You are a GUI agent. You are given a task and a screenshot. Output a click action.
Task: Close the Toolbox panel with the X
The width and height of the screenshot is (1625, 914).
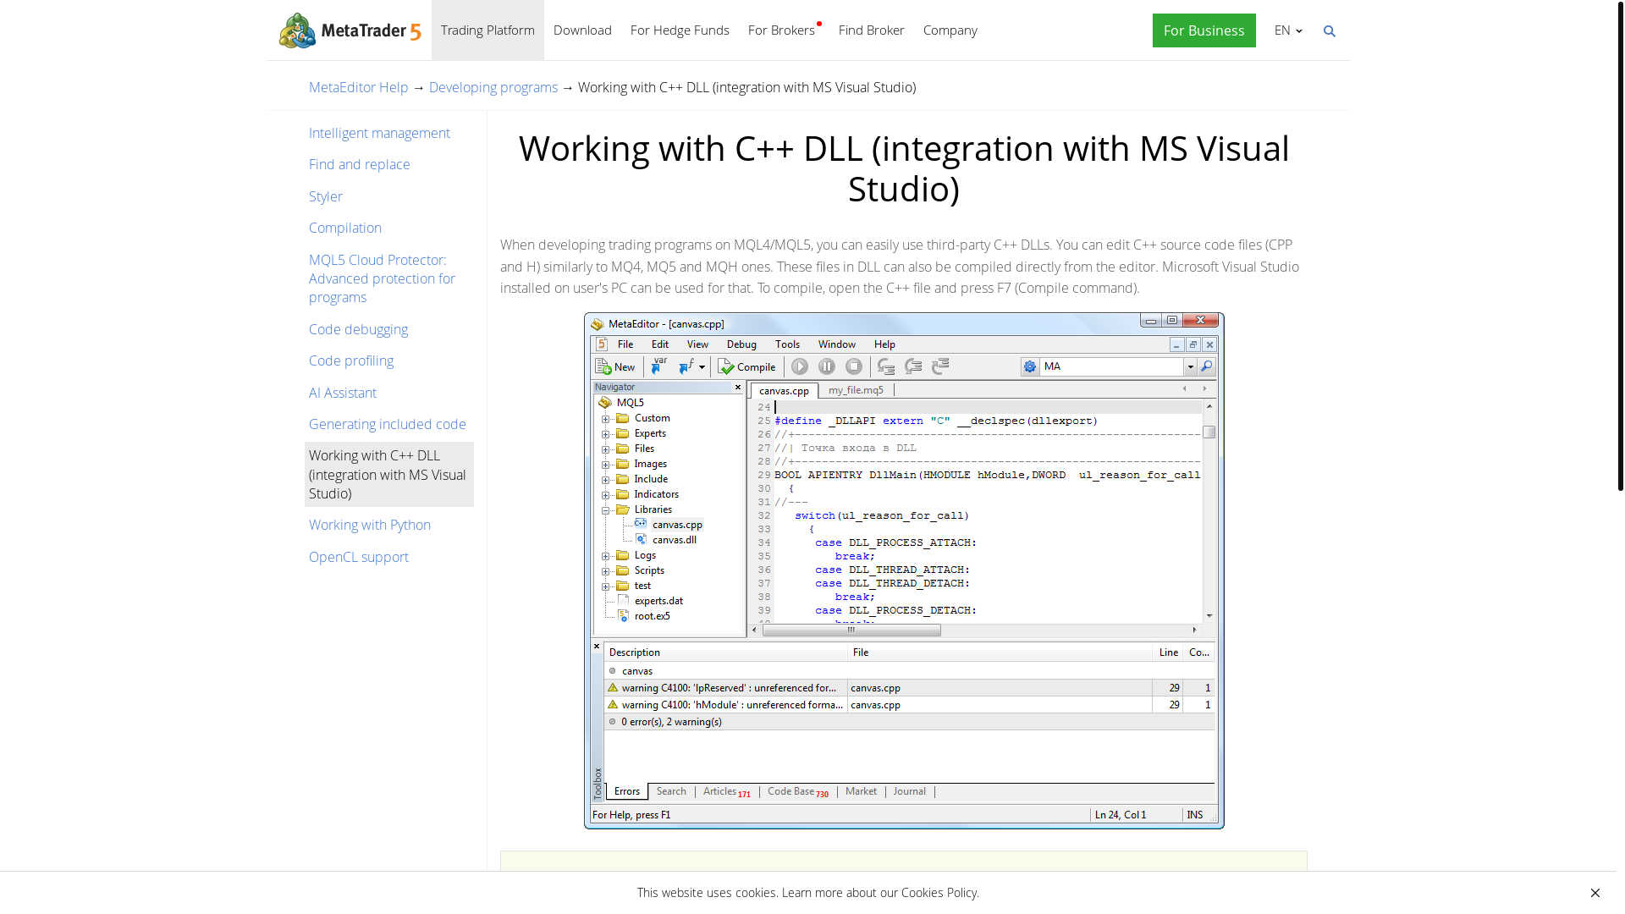597,647
